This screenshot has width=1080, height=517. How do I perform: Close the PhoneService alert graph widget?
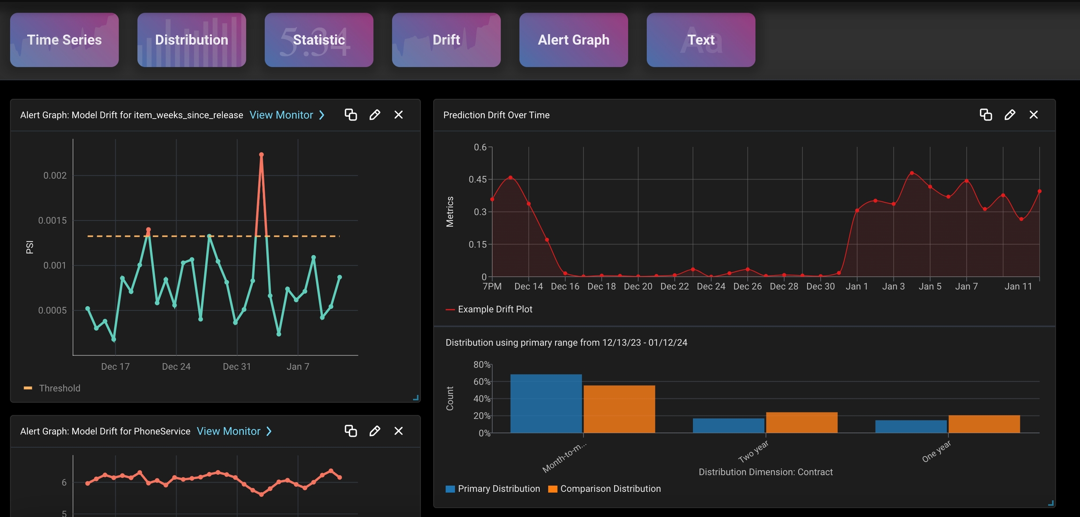tap(398, 431)
